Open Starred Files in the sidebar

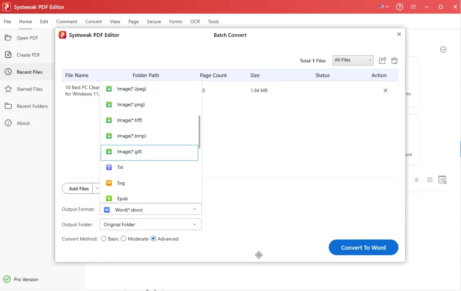27,89
